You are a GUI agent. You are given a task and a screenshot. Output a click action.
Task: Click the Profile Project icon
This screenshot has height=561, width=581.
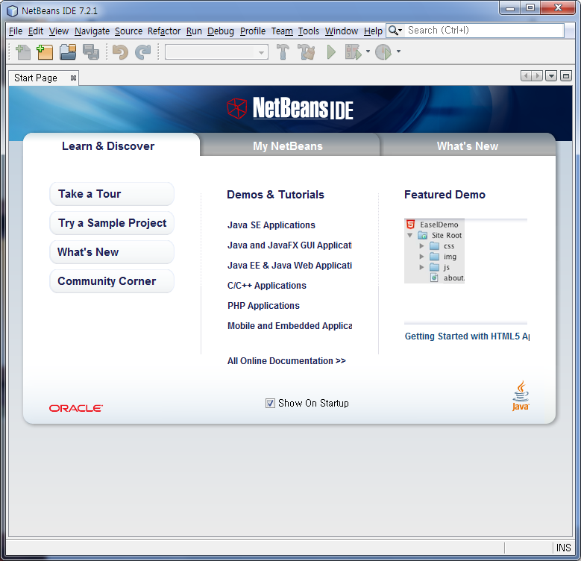[383, 52]
